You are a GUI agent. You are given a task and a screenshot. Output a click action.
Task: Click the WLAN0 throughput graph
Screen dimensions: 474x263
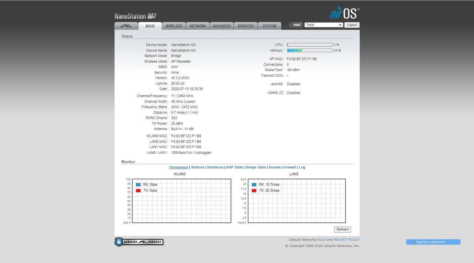[x=181, y=201]
